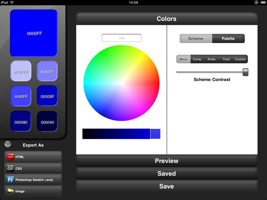Tap the battery icon in the status bar
The image size is (267, 200).
(263, 2)
